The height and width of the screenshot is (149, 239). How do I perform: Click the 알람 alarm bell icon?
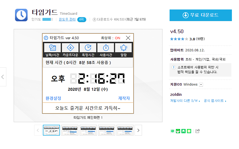(x=124, y=48)
